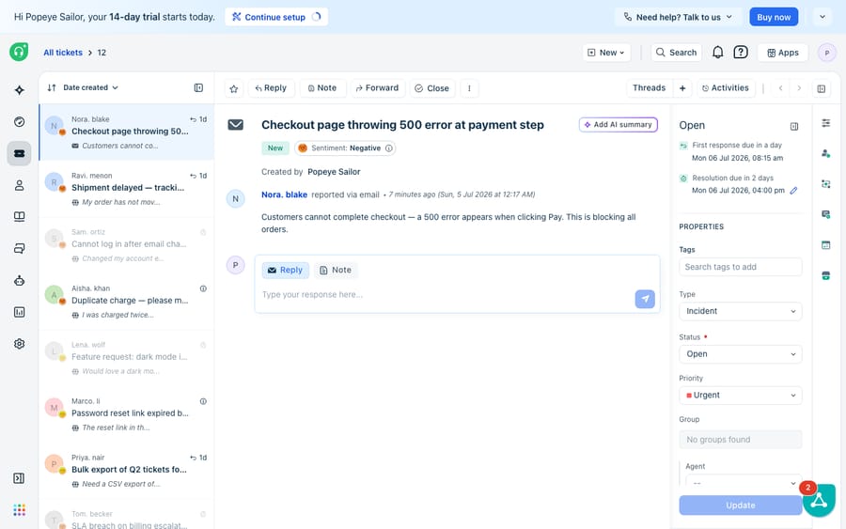Open the New dropdown
This screenshot has height=529, width=846.
click(x=606, y=53)
